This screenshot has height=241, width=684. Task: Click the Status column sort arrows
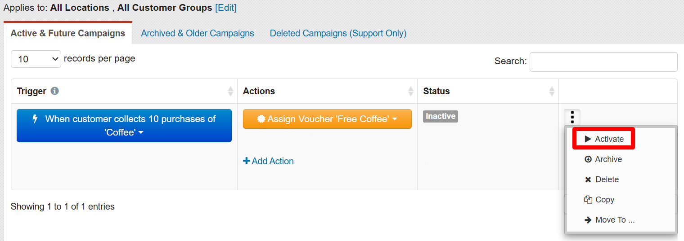(x=552, y=91)
